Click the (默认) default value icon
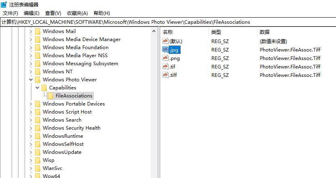 coord(165,41)
